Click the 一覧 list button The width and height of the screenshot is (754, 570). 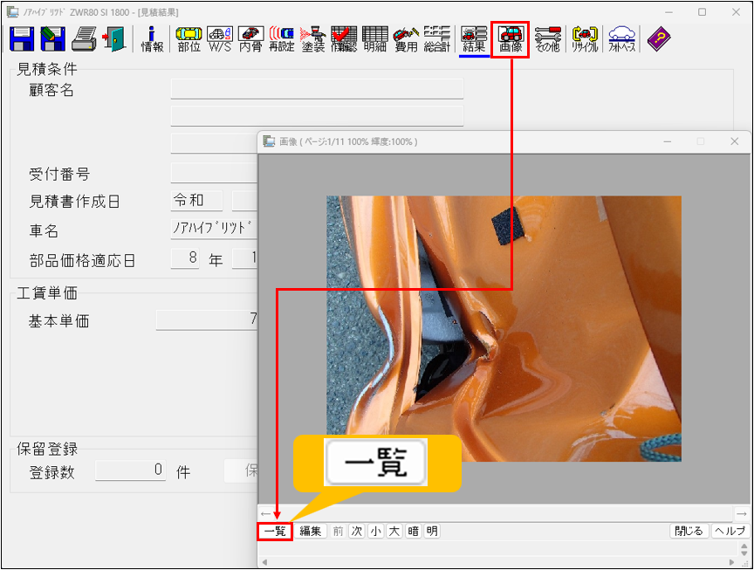pyautogui.click(x=275, y=531)
